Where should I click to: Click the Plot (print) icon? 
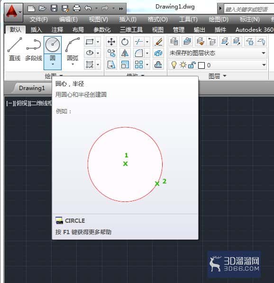click(76, 9)
